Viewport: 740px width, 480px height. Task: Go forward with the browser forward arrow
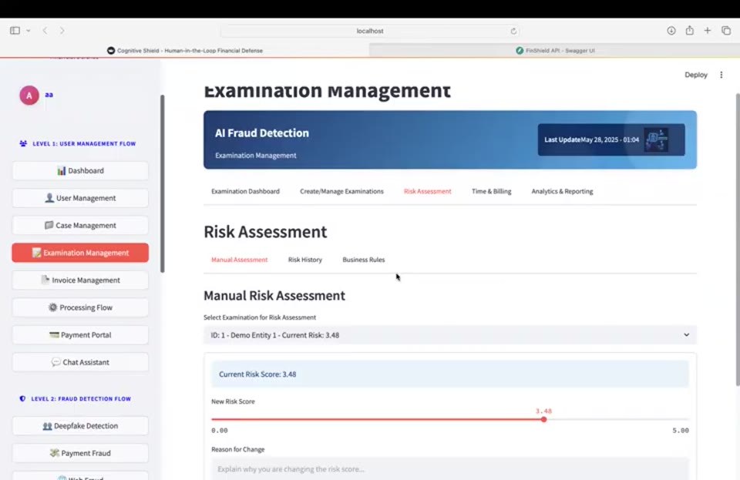[62, 31]
